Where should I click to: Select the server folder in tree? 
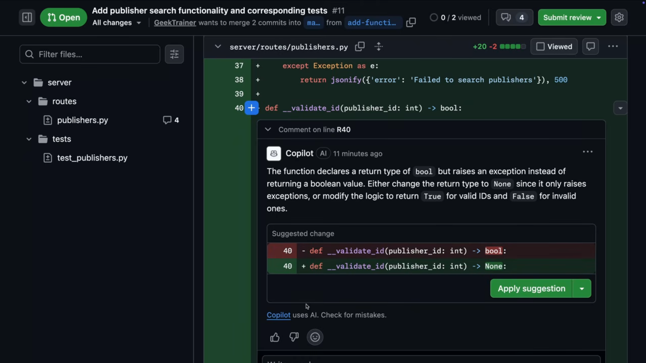(x=60, y=82)
